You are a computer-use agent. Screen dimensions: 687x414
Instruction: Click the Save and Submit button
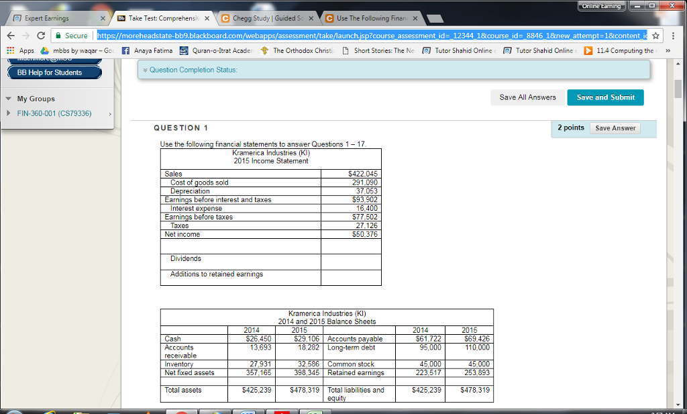pyautogui.click(x=604, y=97)
